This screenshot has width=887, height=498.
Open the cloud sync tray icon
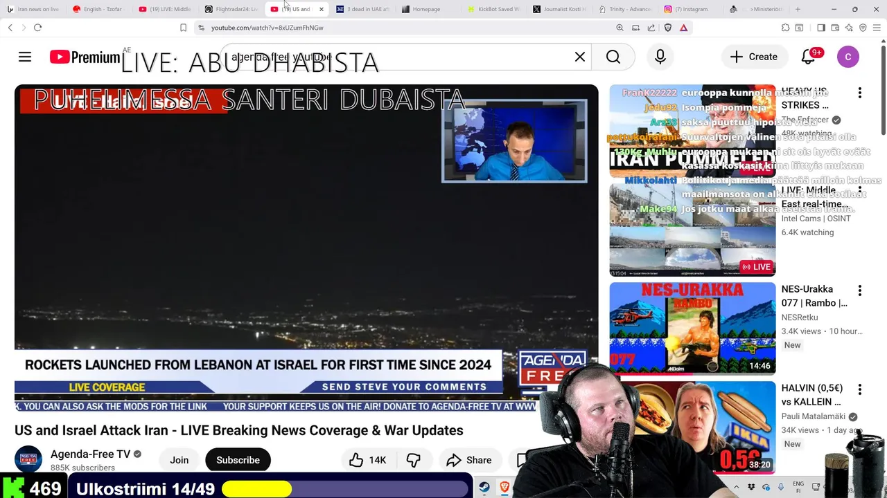[766, 487]
